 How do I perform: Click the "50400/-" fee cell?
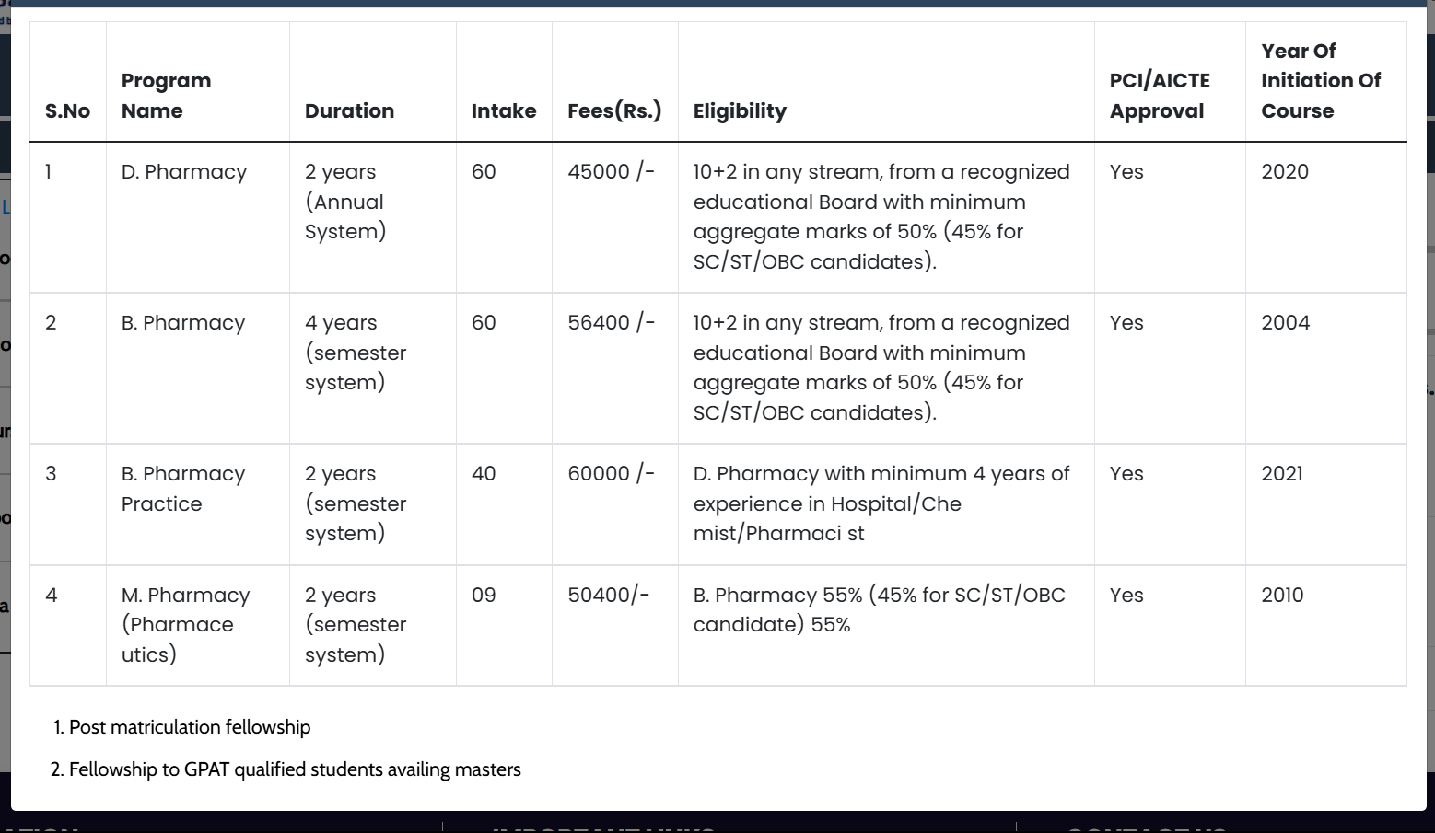click(x=608, y=596)
